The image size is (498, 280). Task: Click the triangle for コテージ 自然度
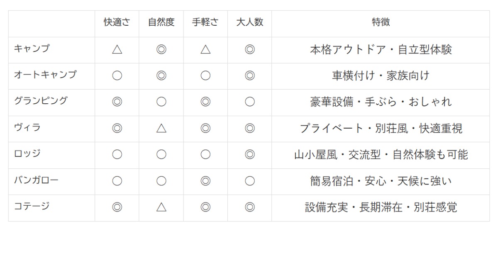point(161,207)
